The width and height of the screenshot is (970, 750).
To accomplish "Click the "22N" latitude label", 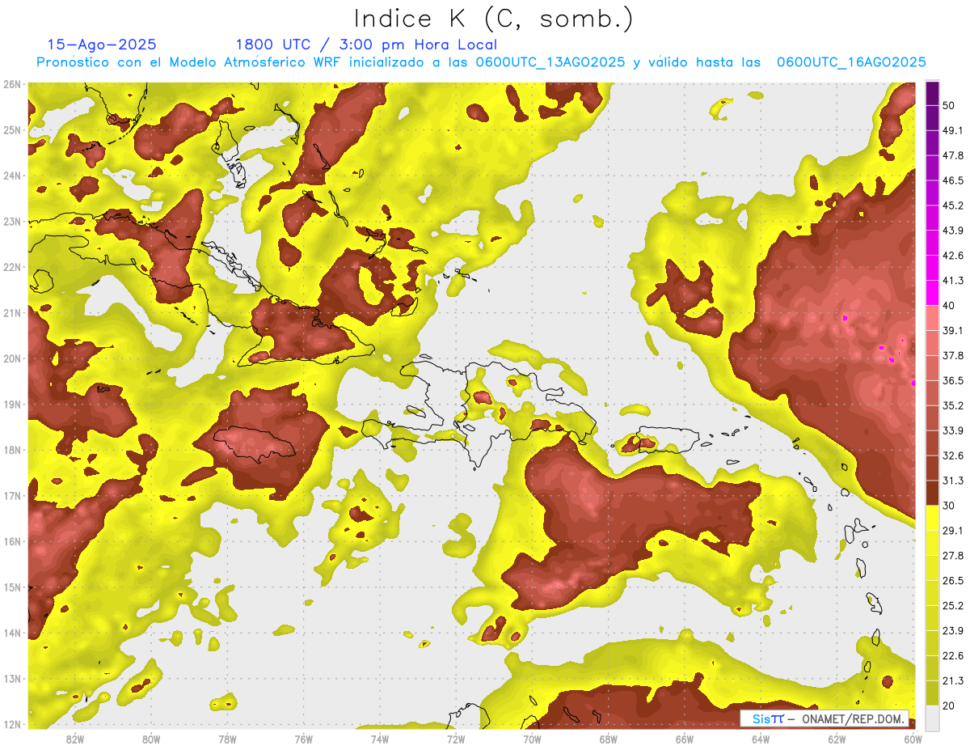I will click(11, 267).
